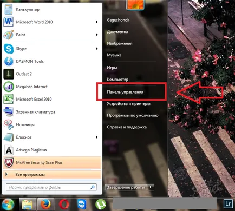Image resolution: width=235 pixels, height=211 pixels.
Task: Open Компьютер from the Start menu
Action: pyautogui.click(x=118, y=80)
